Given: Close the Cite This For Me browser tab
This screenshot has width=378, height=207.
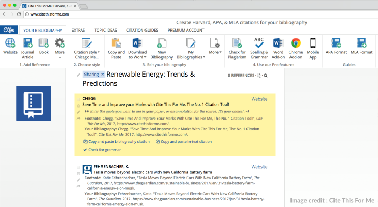Looking at the screenshot, I should (x=75, y=6).
